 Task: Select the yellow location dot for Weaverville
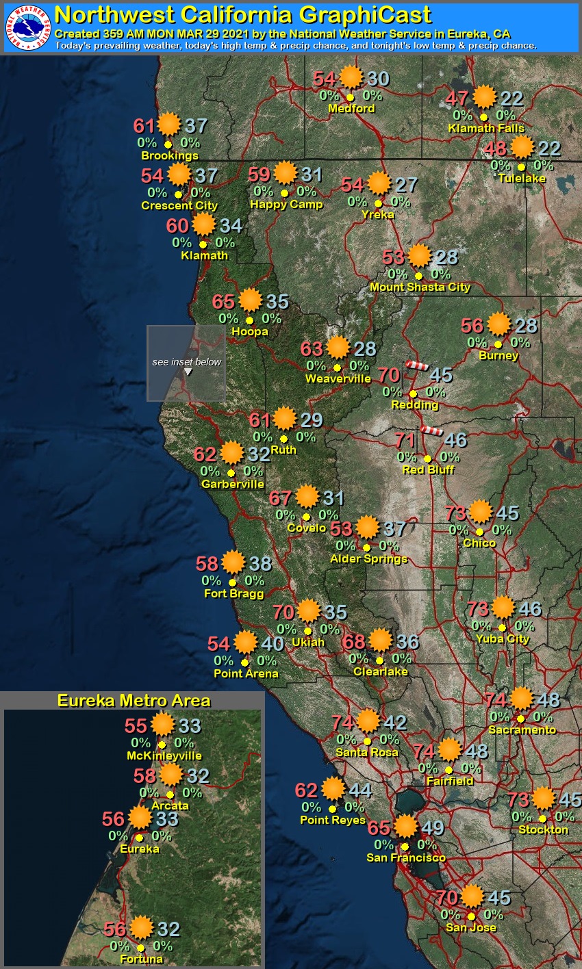click(x=337, y=367)
